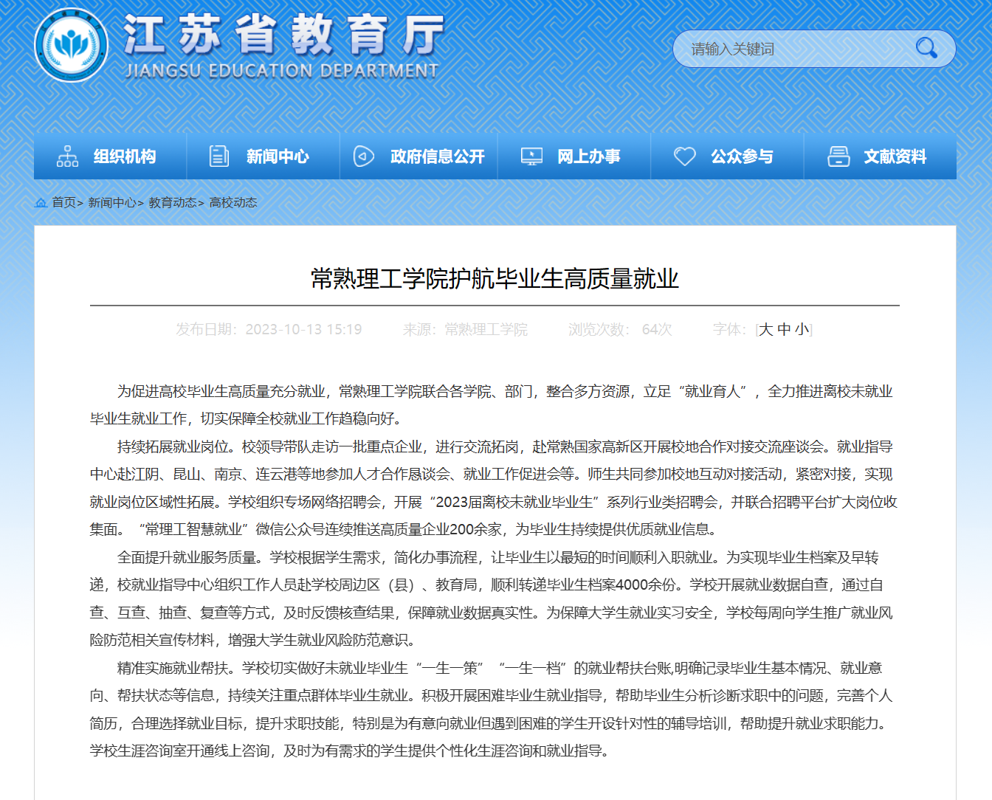Click the publish date 2023-10-13 15:19
The image size is (992, 800).
[303, 329]
